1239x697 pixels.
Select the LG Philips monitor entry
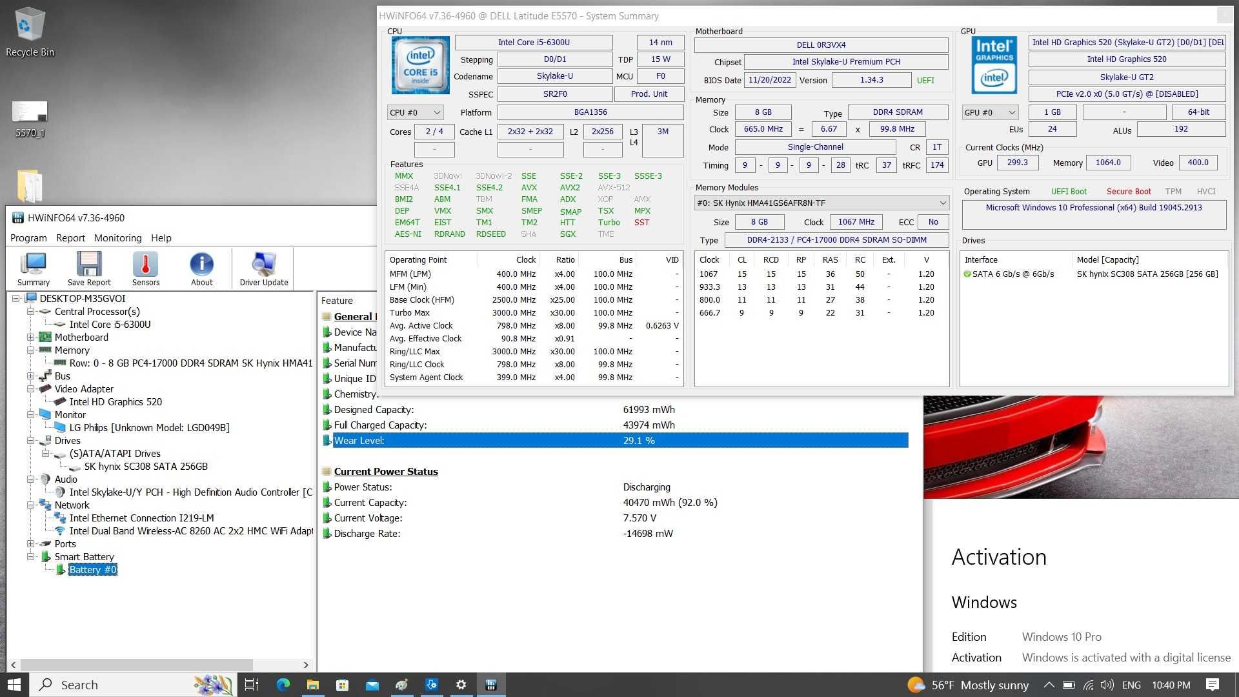click(x=149, y=427)
